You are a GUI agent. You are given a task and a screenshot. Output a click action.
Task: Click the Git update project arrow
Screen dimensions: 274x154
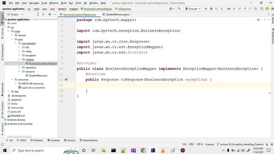[x=234, y=9]
